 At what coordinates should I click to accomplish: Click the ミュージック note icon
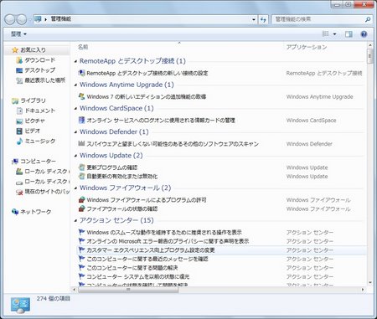pos(19,141)
